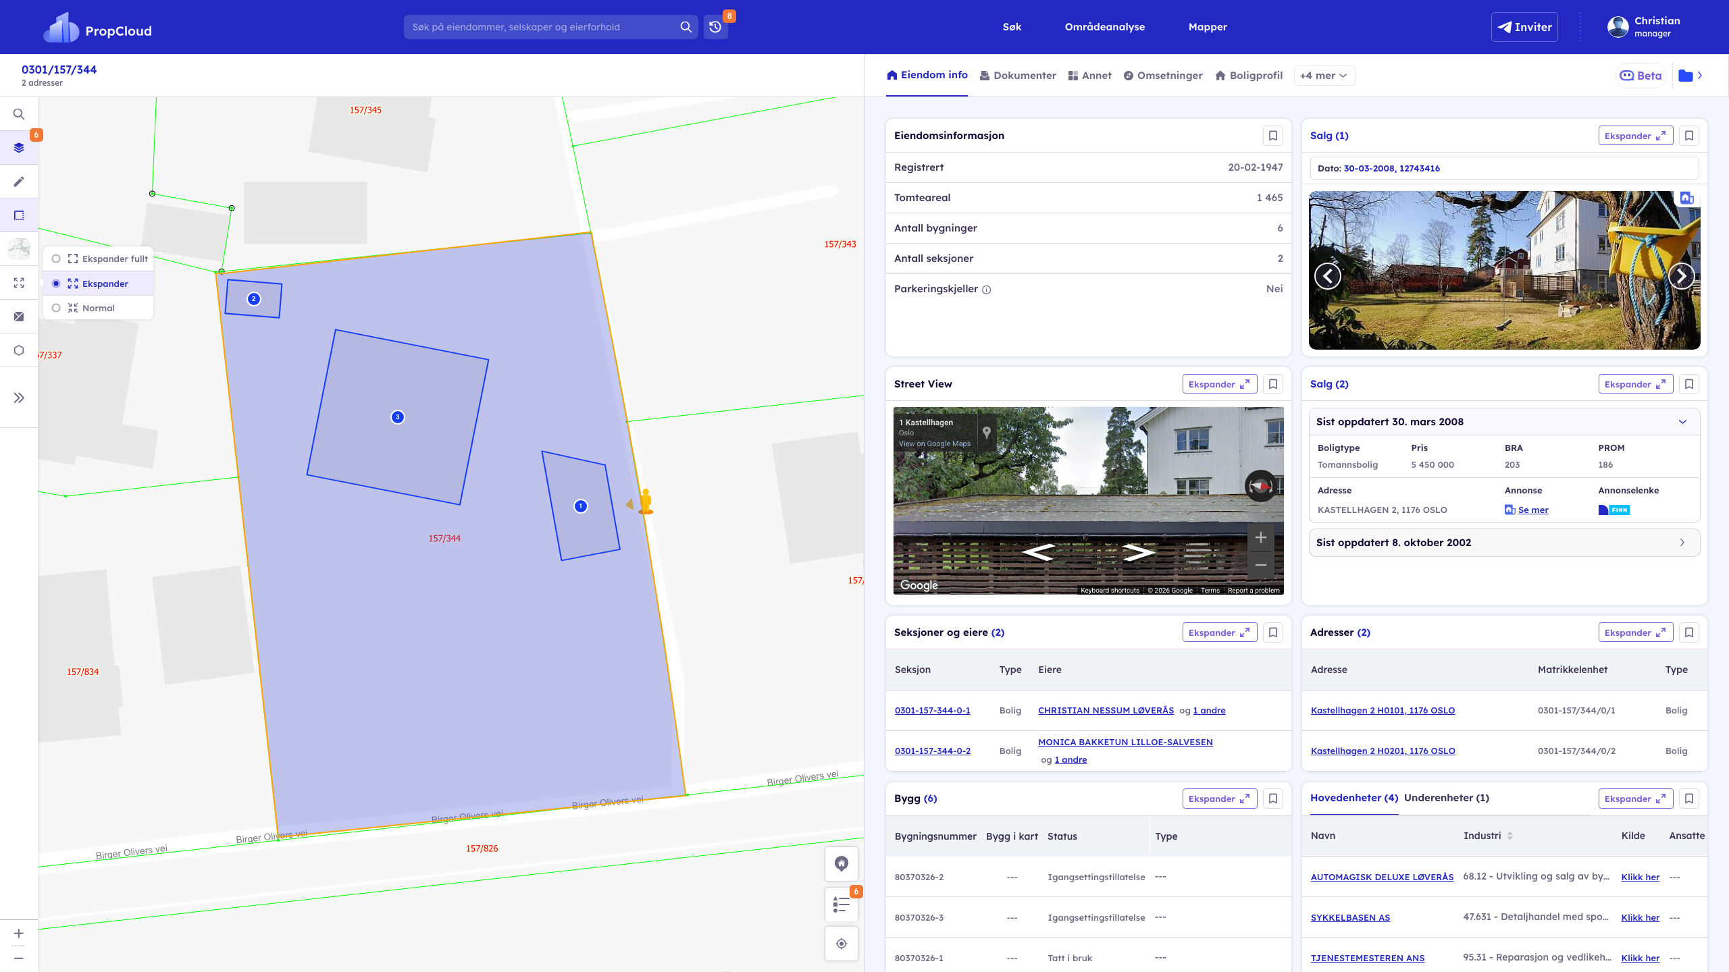This screenshot has width=1729, height=972.
Task: Open the SYKKELBASEN AS company link
Action: (x=1350, y=917)
